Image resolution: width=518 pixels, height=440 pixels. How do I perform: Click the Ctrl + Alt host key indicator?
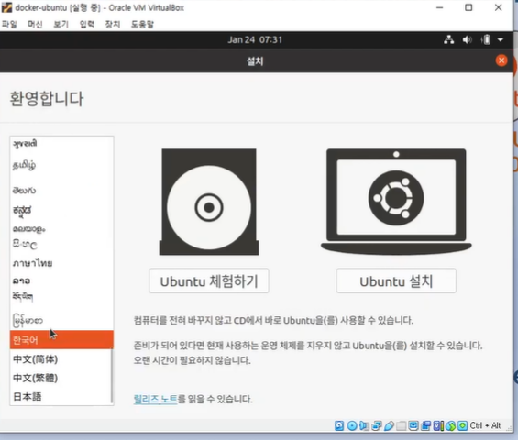click(x=485, y=425)
